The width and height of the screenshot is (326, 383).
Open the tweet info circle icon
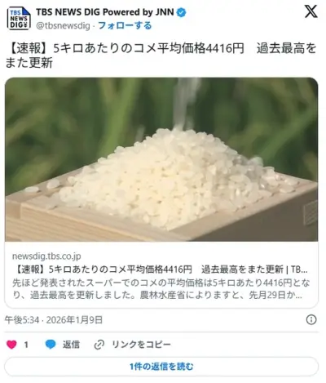pos(311,319)
